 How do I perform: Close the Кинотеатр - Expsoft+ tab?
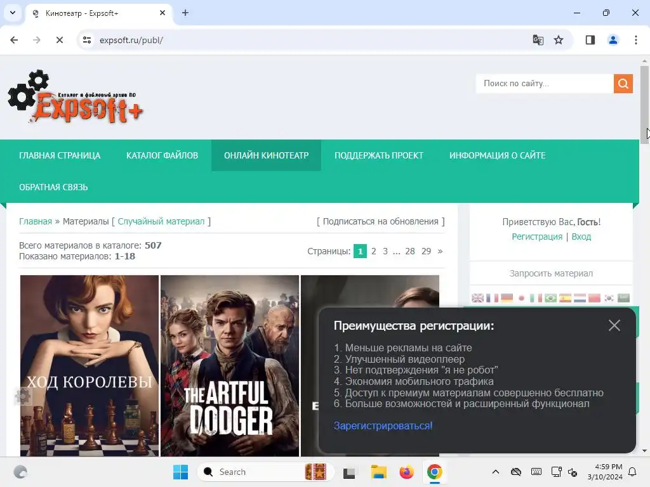click(162, 13)
